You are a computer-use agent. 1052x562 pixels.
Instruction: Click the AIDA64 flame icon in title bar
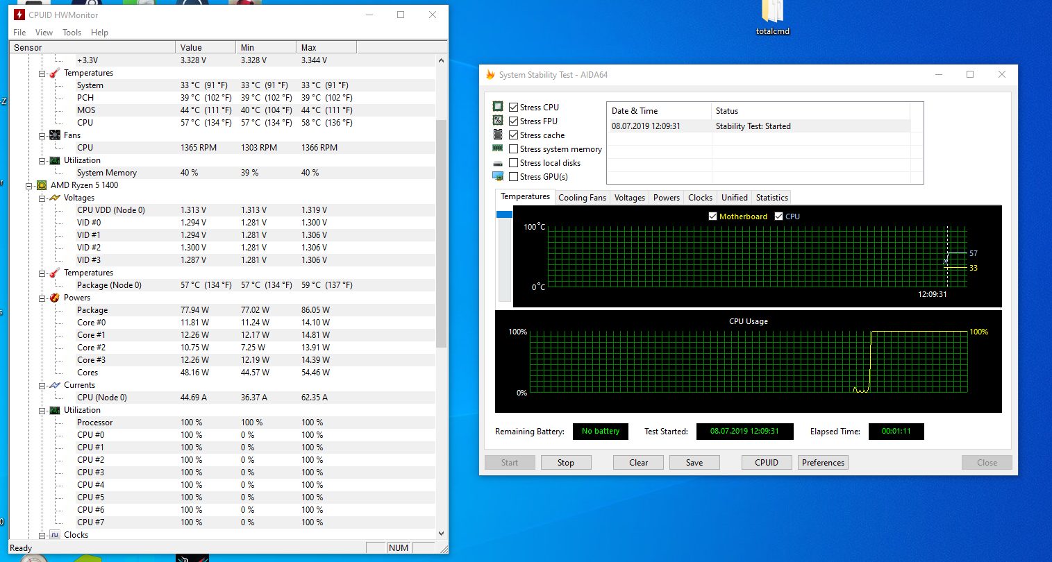tap(490, 75)
